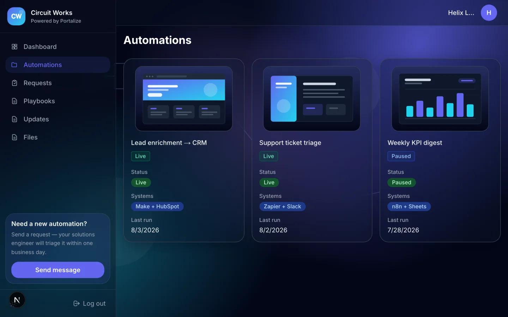508x317 pixels.
Task: Click the Helix L... account name
Action: pyautogui.click(x=461, y=13)
